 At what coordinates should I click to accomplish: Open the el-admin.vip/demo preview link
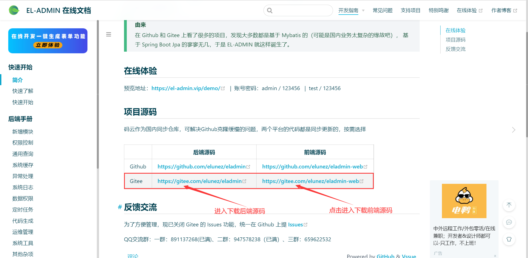click(x=185, y=88)
